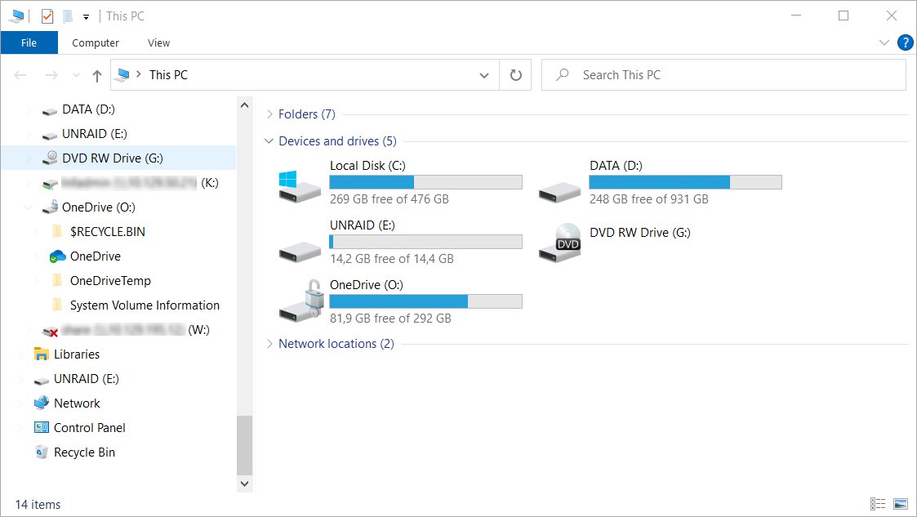The height and width of the screenshot is (517, 917).
Task: Click Devices and drives (5) header text
Action: pos(337,141)
